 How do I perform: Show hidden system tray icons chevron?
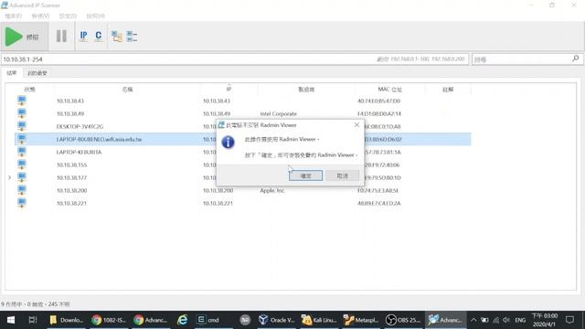coord(473,320)
